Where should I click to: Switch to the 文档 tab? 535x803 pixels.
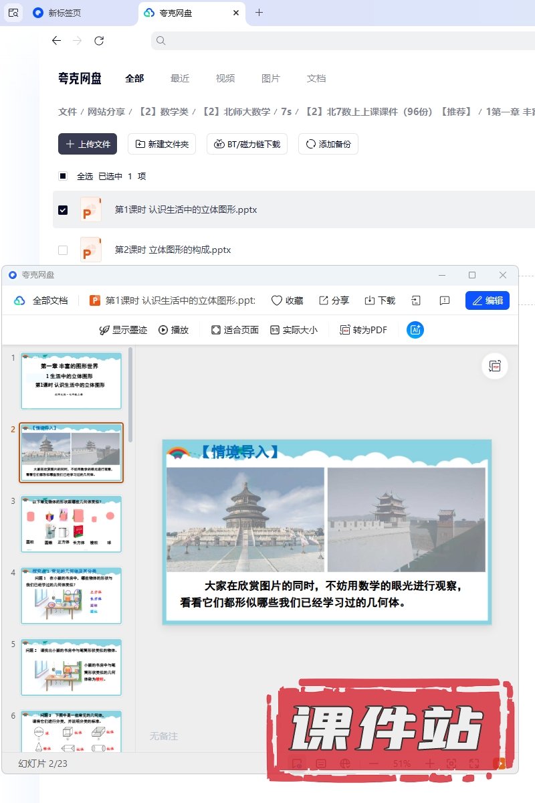click(316, 78)
